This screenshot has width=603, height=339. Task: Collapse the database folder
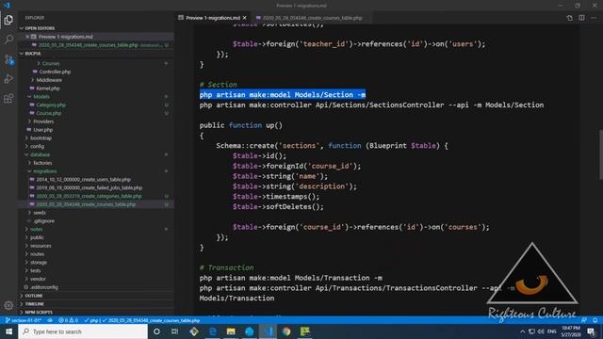(40, 154)
